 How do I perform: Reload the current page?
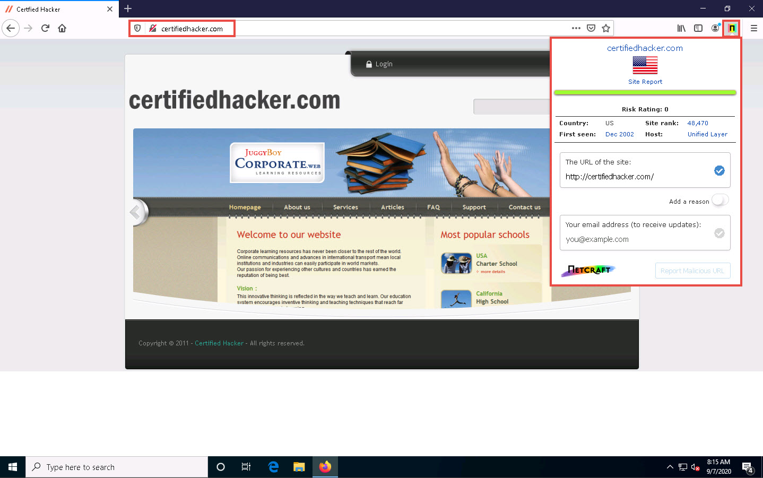point(45,28)
